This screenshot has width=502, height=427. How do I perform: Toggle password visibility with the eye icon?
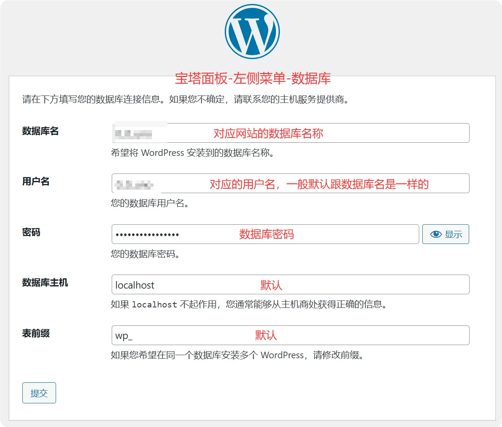click(445, 234)
